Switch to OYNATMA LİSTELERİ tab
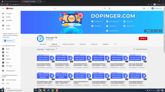 pyautogui.click(x=68, y=44)
